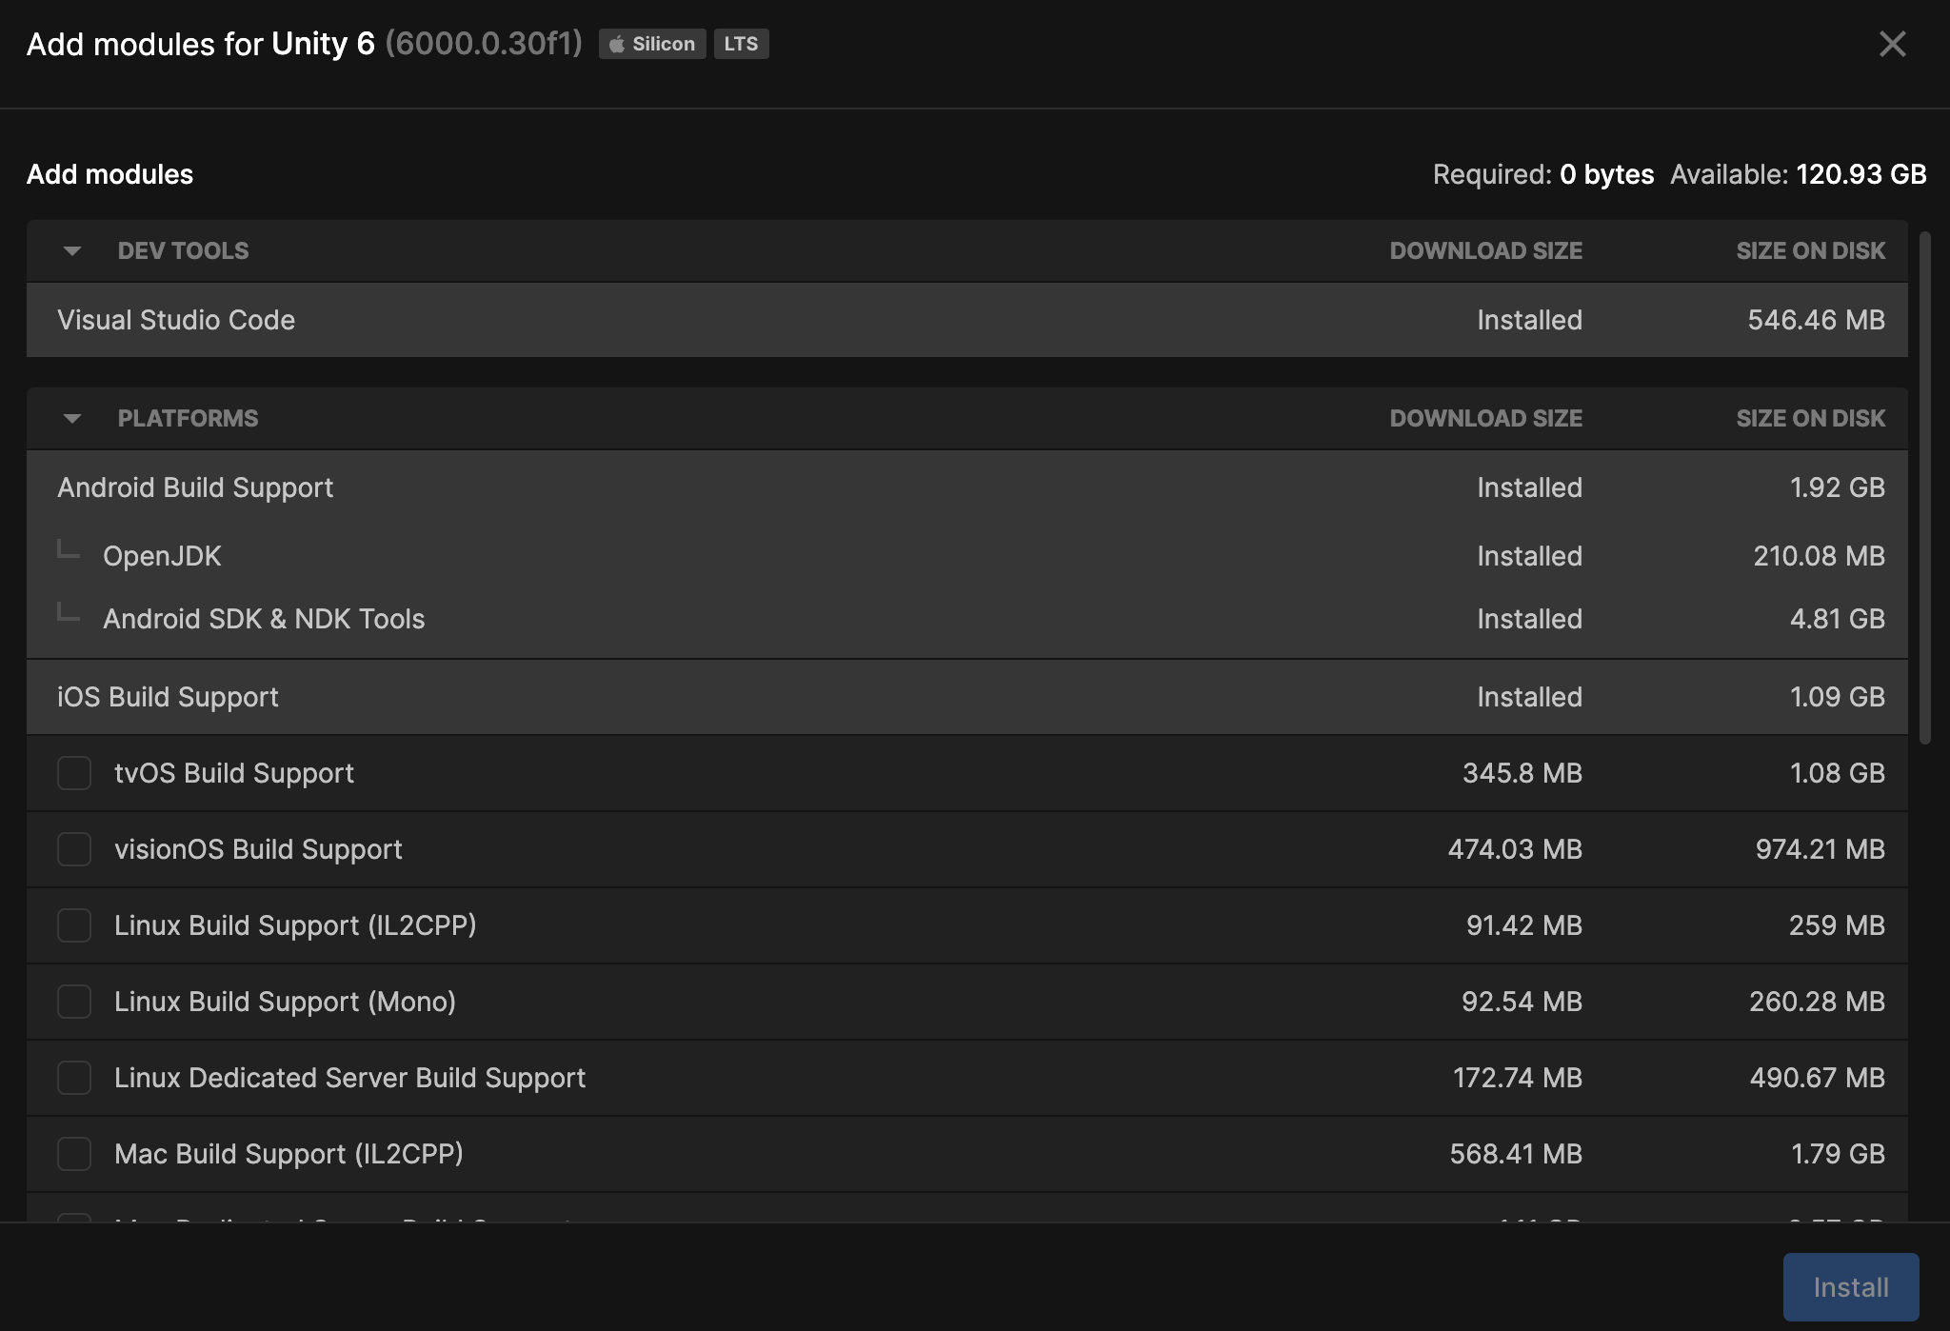Viewport: 1950px width, 1331px height.
Task: Click the PLATFORMS Download Size column header
Action: tap(1485, 419)
